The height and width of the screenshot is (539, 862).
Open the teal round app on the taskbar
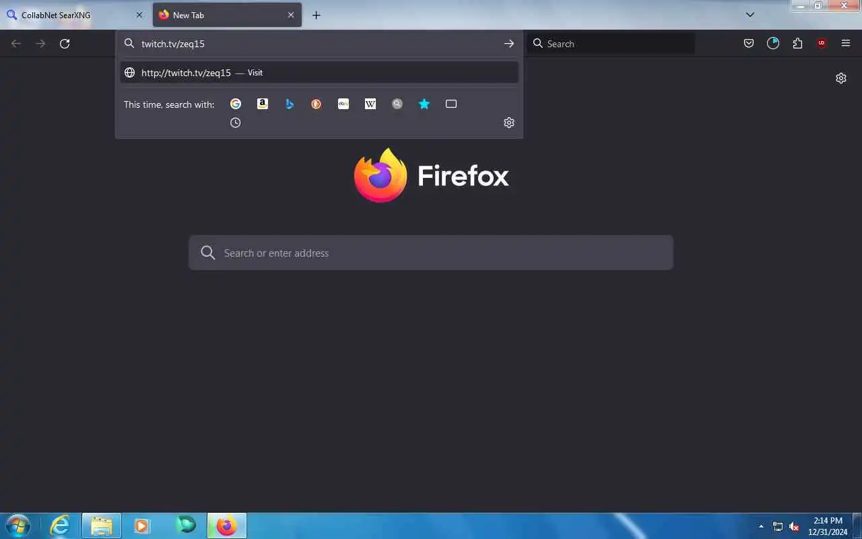point(185,525)
